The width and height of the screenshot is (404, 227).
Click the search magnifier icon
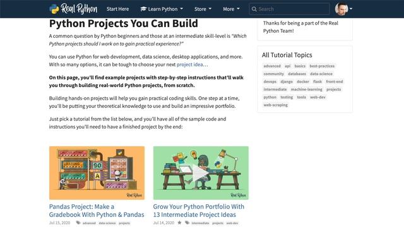click(254, 9)
